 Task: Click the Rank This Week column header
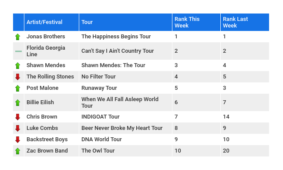coord(196,22)
